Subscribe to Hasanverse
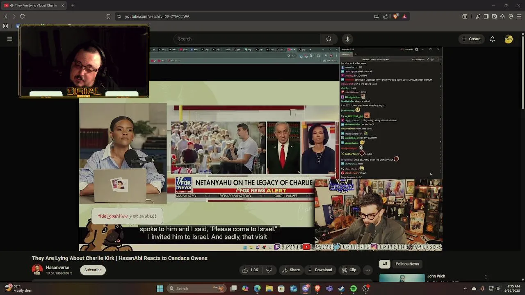The image size is (525, 295). (x=93, y=270)
